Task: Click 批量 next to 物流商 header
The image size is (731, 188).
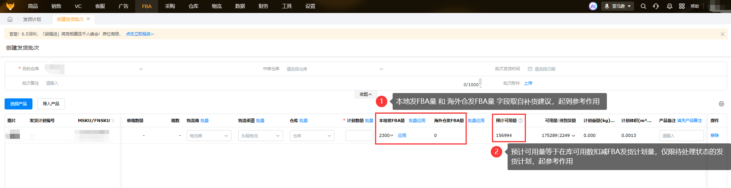Action: 205,121
